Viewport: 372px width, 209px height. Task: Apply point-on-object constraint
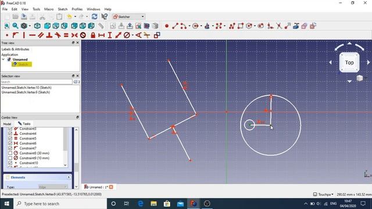(x=16, y=35)
